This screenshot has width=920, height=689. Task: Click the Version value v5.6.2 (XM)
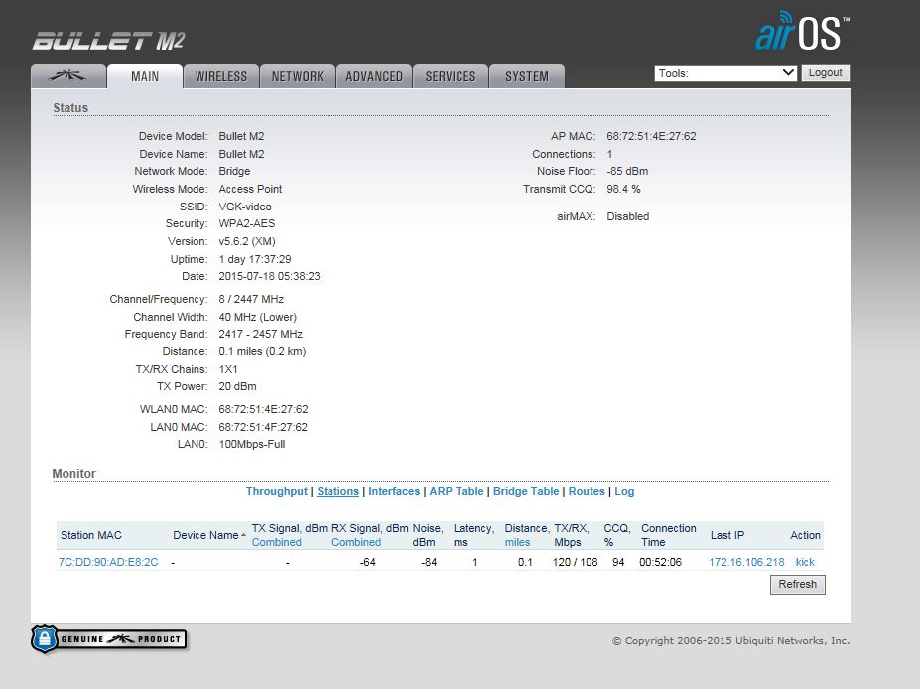[x=247, y=241]
